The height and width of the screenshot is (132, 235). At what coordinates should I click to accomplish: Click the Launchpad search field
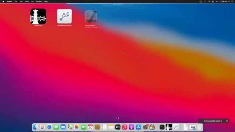[117, 5]
